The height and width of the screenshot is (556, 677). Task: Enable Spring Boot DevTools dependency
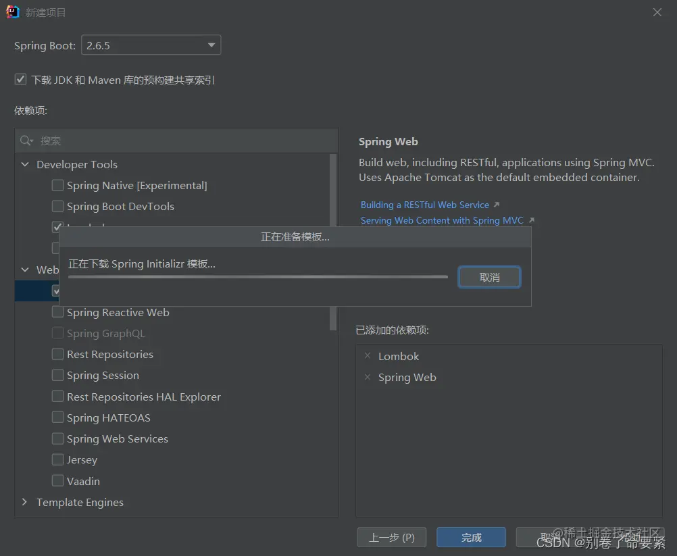click(57, 206)
